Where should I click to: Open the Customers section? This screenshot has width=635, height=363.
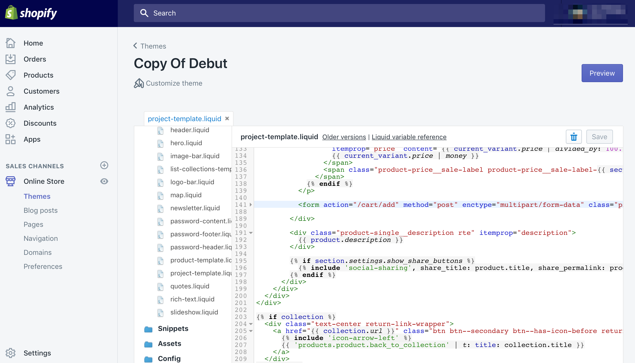coord(42,91)
